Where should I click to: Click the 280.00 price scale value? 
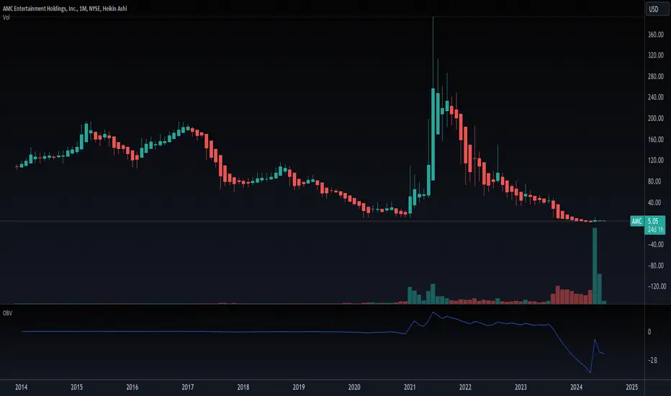coord(656,76)
